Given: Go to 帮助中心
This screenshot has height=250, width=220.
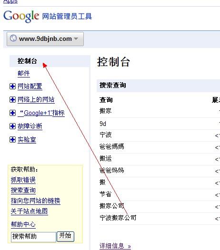Looking at the screenshot, I should click(23, 224).
